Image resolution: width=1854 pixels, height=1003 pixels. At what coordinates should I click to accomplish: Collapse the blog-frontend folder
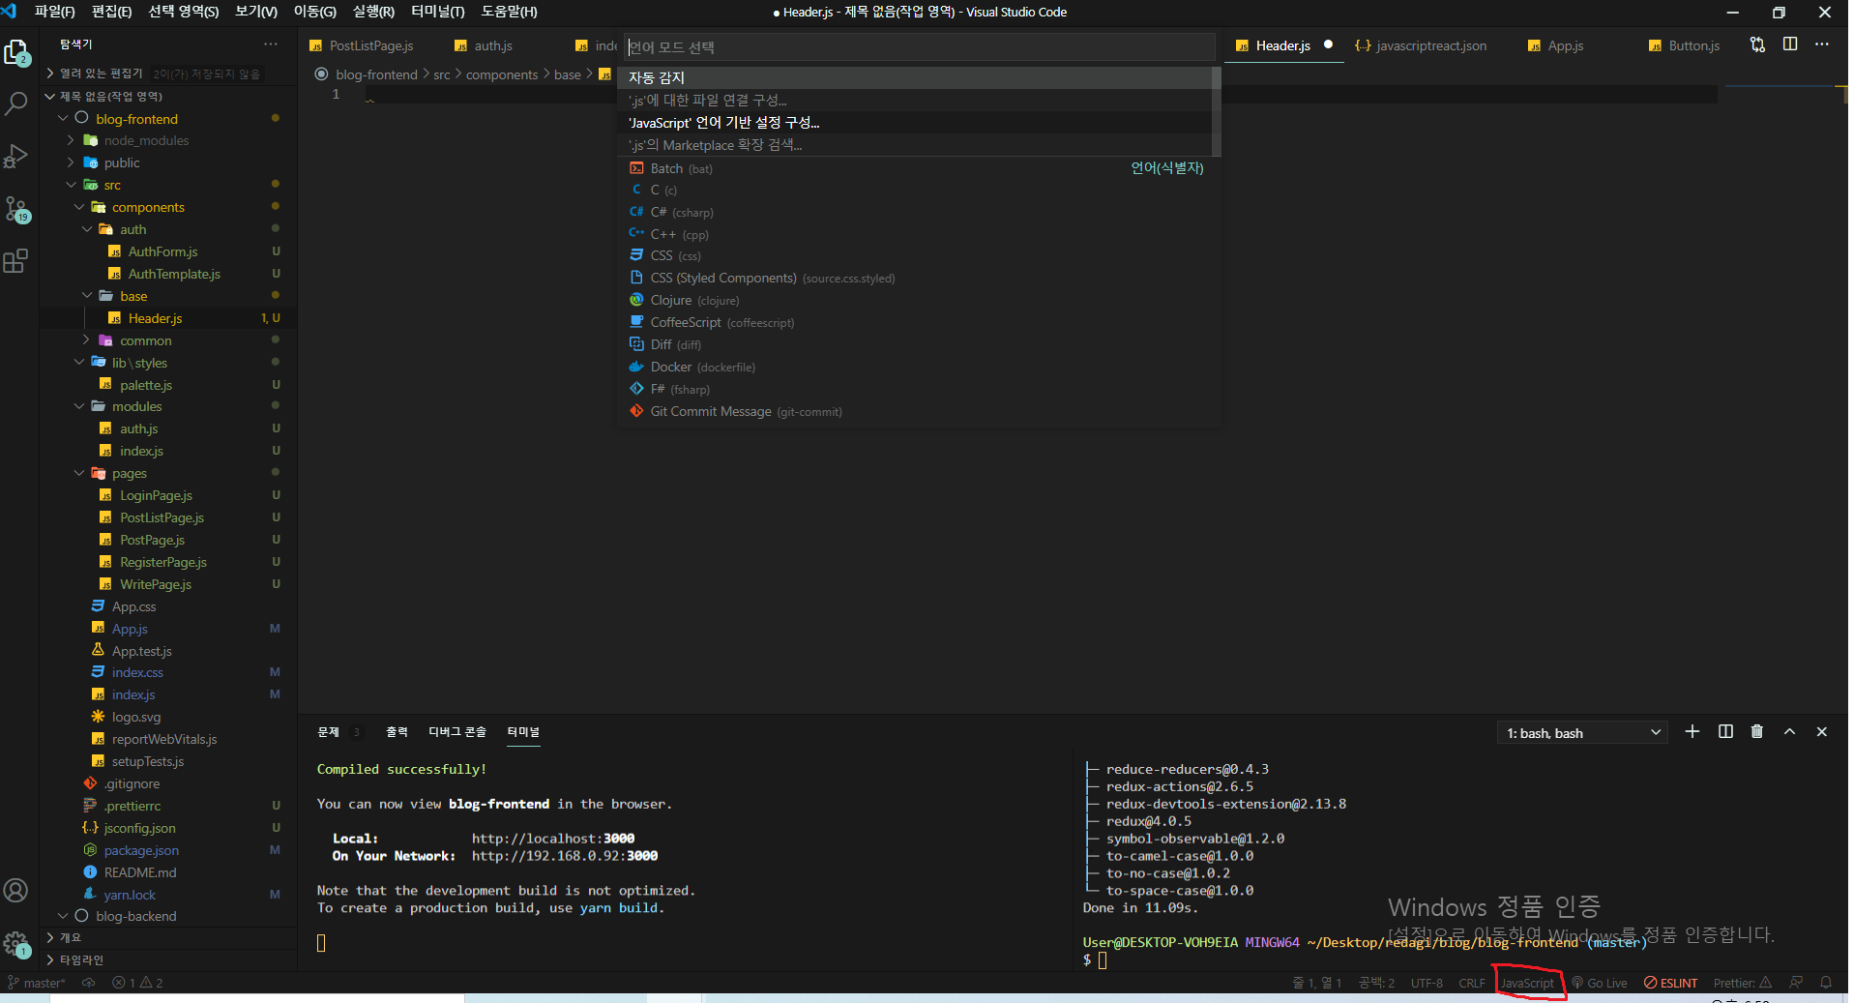click(x=63, y=118)
